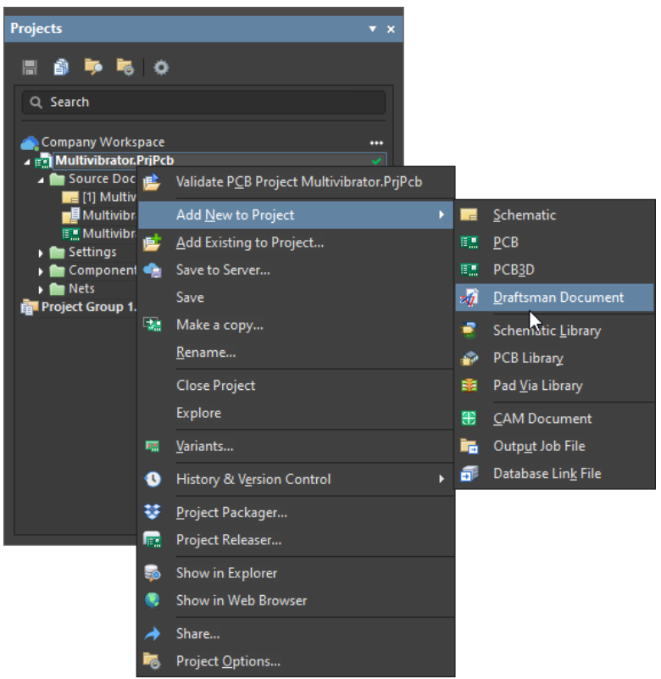661x679 pixels.
Task: Expand the Settings folder in tree
Action: coord(41,253)
